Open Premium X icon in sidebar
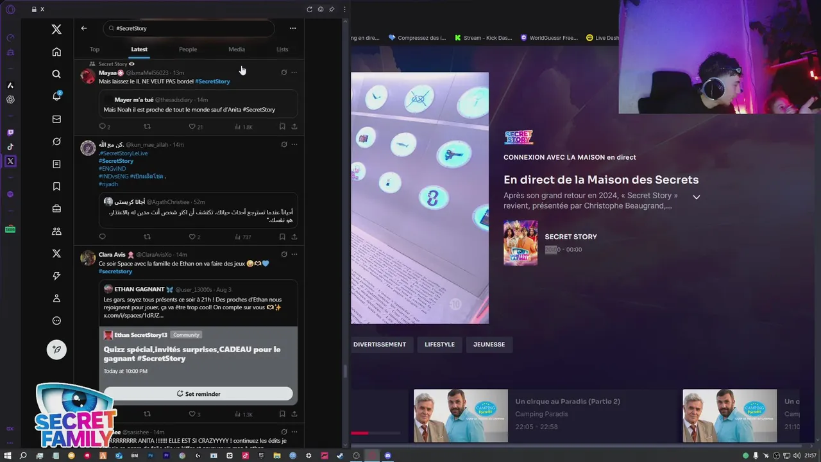This screenshot has width=821, height=462. pyautogui.click(x=56, y=253)
